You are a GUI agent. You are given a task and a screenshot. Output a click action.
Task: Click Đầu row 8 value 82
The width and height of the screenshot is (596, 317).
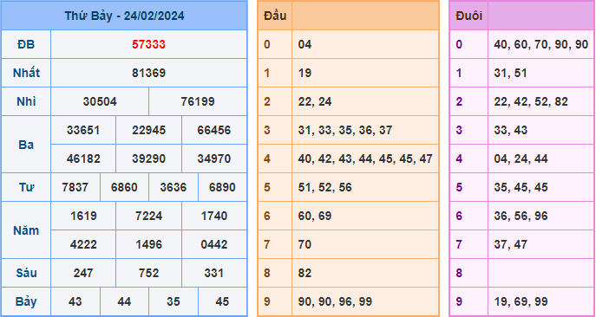tap(305, 273)
